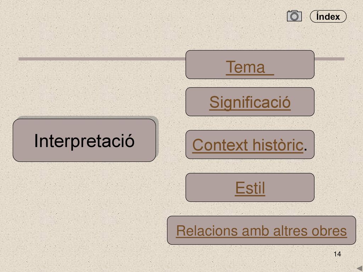Image resolution: width=363 pixels, height=272 pixels.
Task: Open the Significació link
Action: pos(250,102)
